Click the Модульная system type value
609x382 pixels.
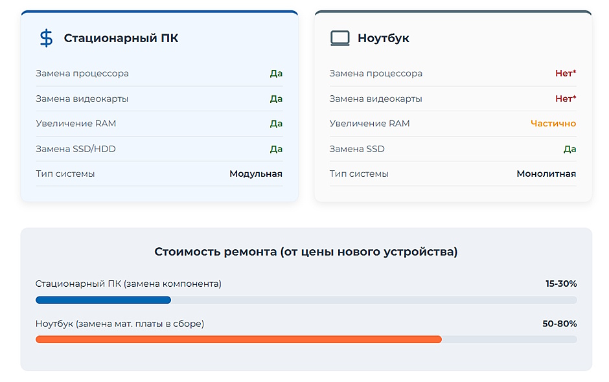[x=256, y=174]
